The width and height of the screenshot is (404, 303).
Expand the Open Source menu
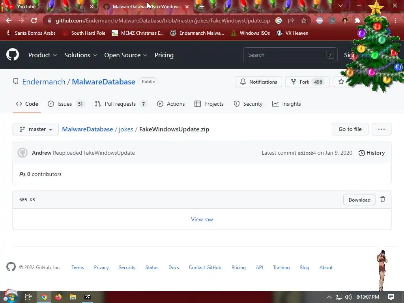point(126,55)
